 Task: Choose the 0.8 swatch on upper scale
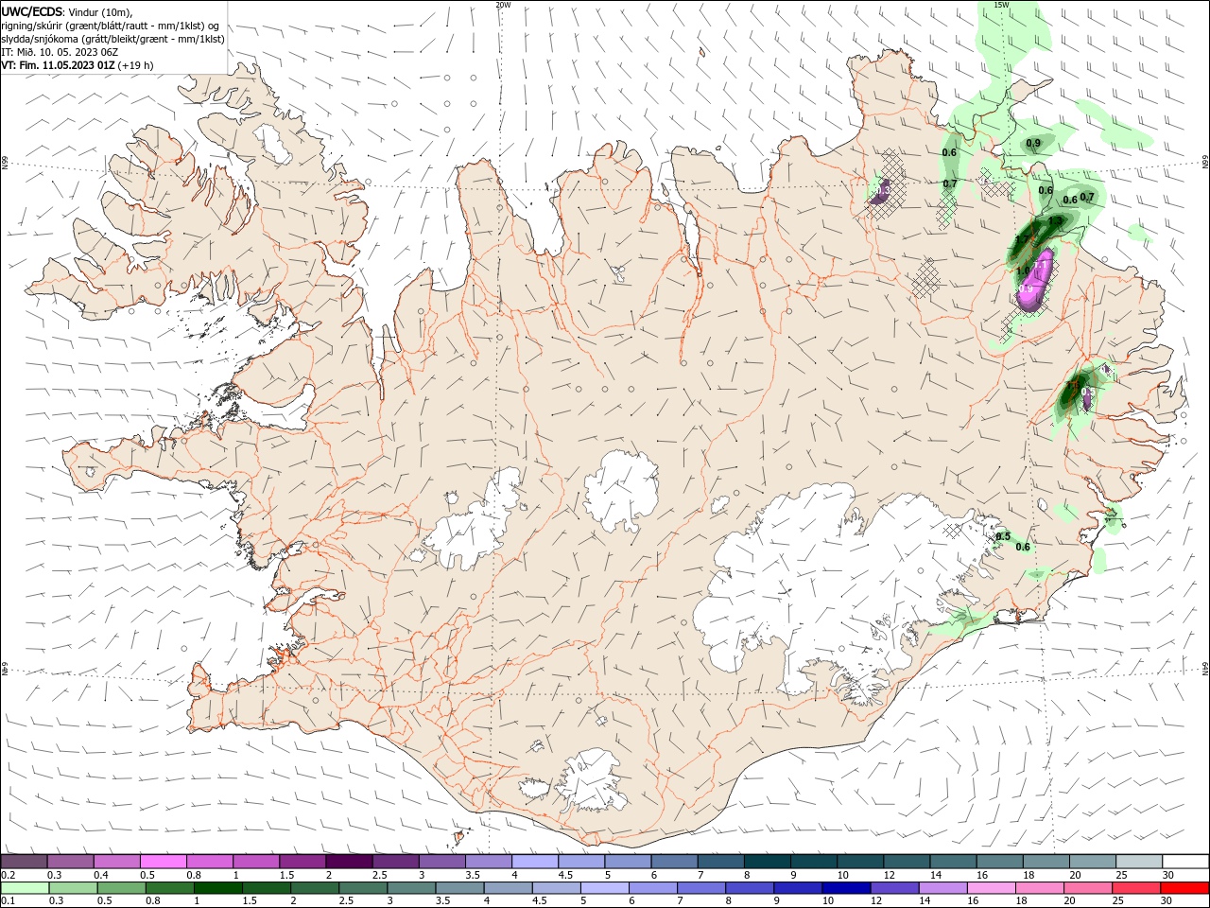point(209,862)
